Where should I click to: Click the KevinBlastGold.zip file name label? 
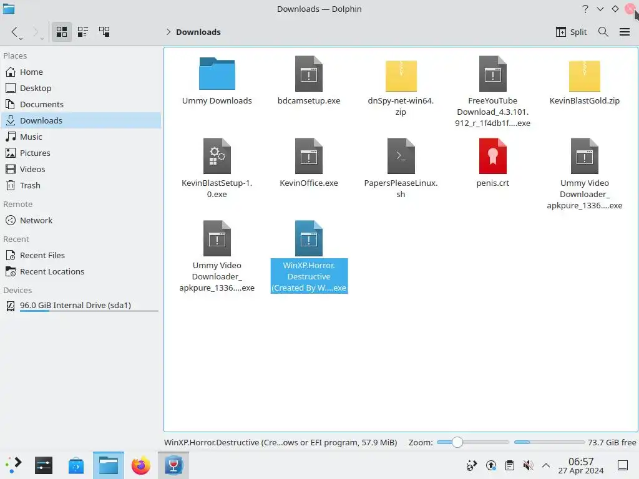pyautogui.click(x=584, y=100)
